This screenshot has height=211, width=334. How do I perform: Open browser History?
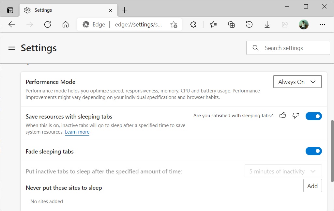249,24
